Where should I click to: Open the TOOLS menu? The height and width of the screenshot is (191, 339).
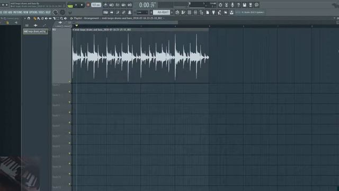point(41,12)
